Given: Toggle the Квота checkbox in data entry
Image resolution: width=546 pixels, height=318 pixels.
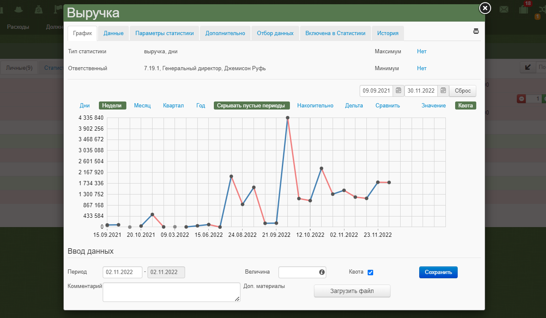Looking at the screenshot, I should click(x=370, y=272).
